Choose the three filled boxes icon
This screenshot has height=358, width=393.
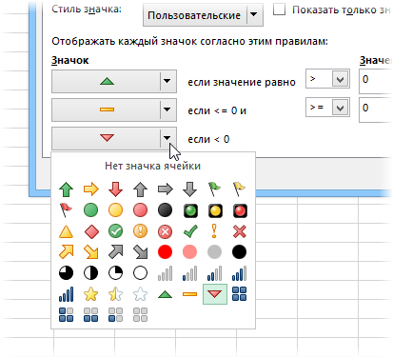point(67,314)
